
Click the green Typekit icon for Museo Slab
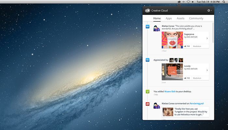coord(148,92)
